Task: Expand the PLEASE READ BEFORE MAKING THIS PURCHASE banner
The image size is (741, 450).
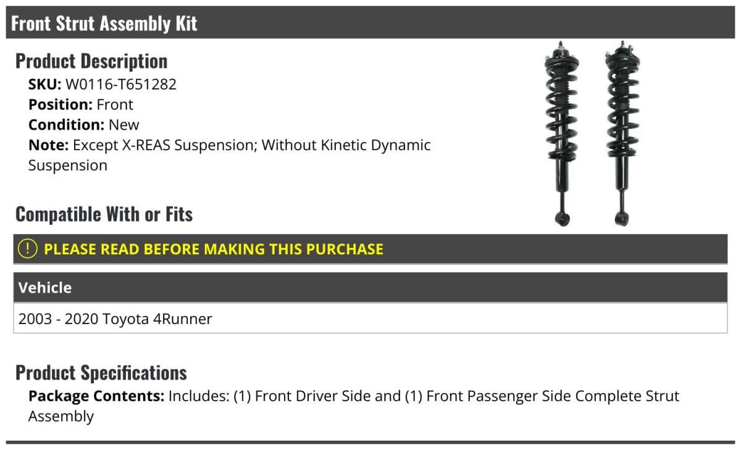Action: [x=371, y=249]
